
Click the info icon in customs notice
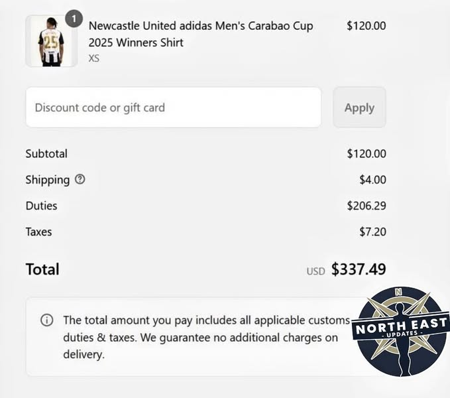point(47,320)
